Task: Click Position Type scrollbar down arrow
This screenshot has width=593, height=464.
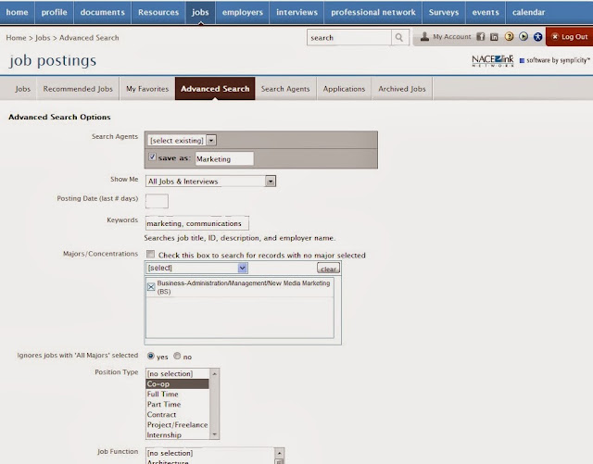Action: [x=214, y=434]
